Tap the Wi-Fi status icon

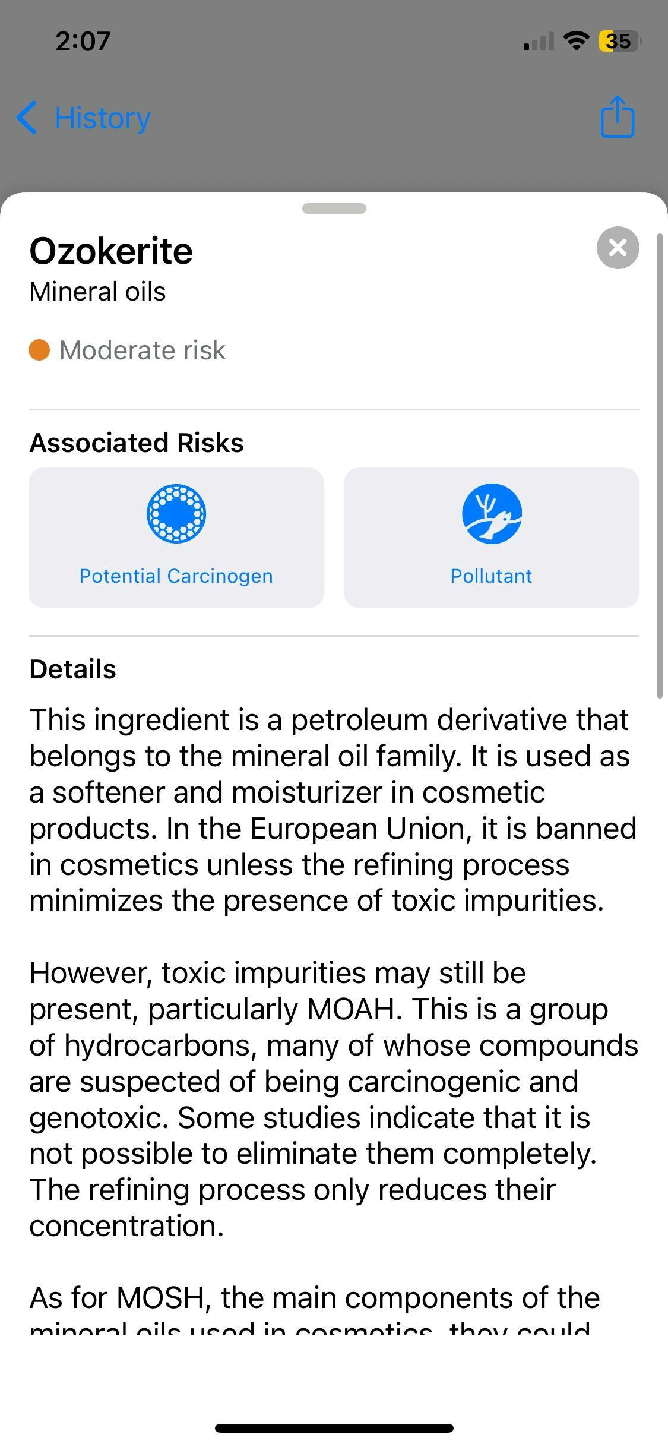tap(575, 41)
